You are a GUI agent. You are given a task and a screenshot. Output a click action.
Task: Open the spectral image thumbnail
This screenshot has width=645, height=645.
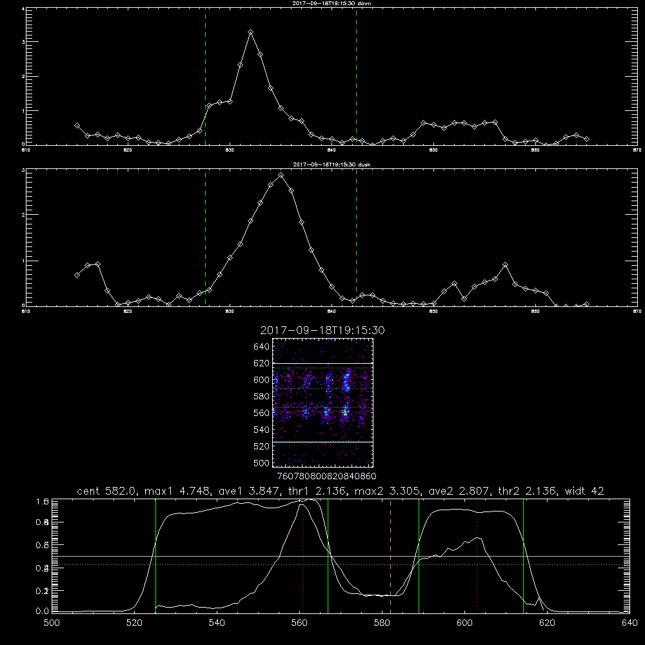coord(323,402)
